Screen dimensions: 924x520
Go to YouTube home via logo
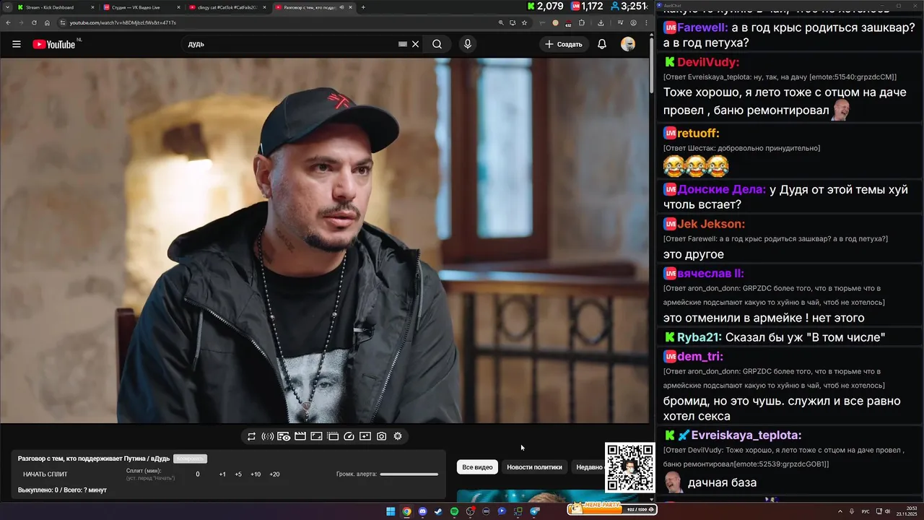coord(53,44)
